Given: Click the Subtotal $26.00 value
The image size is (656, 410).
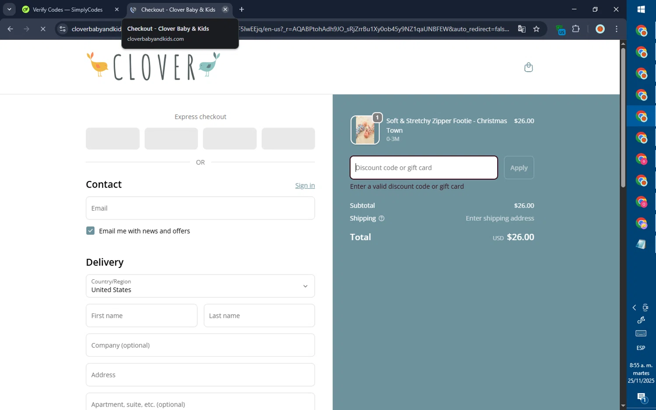Looking at the screenshot, I should (524, 205).
